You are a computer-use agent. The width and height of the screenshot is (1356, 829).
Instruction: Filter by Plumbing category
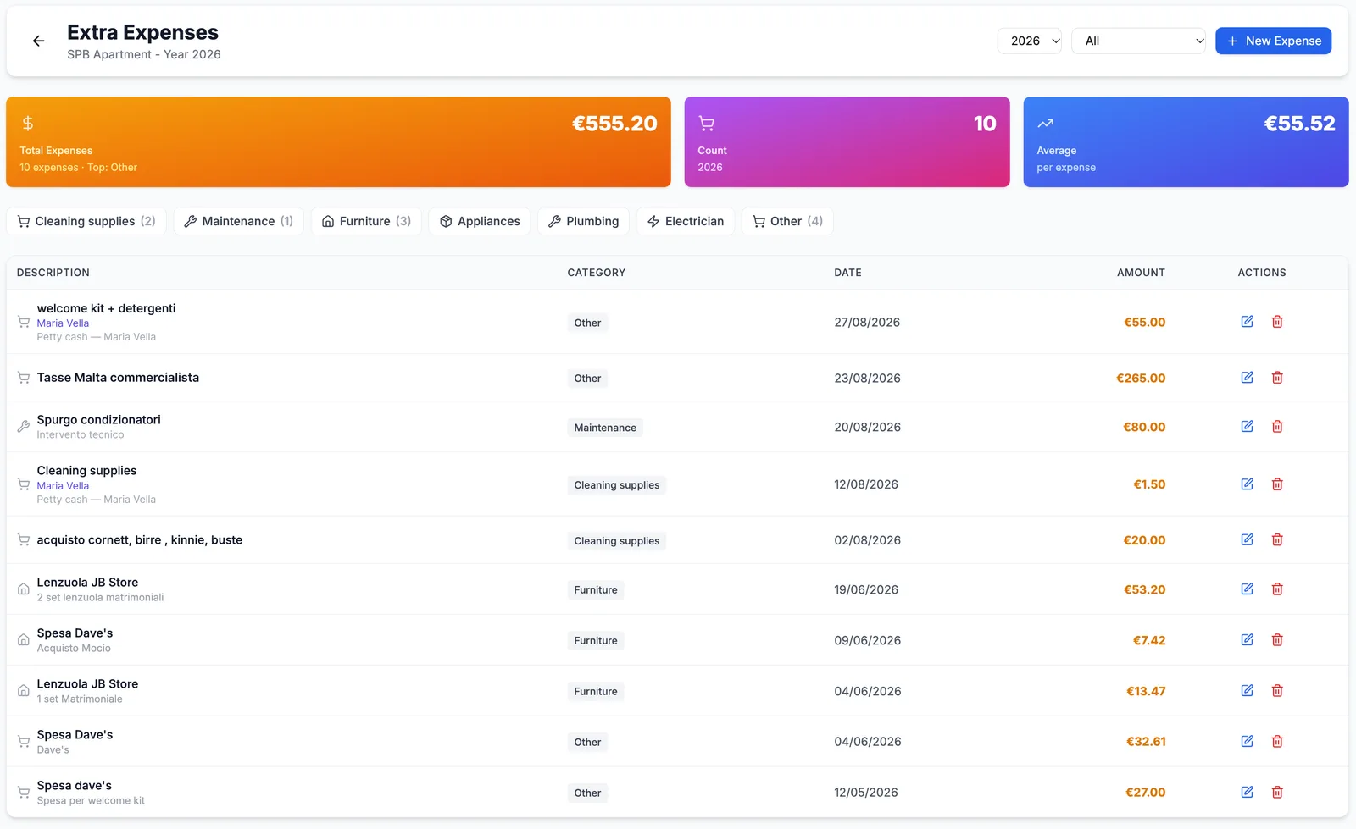584,221
